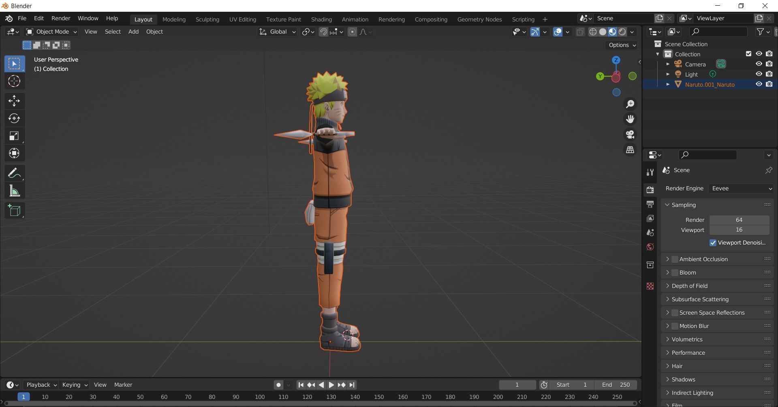Collapse the Sampling panel
The width and height of the screenshot is (778, 407).
(x=667, y=205)
